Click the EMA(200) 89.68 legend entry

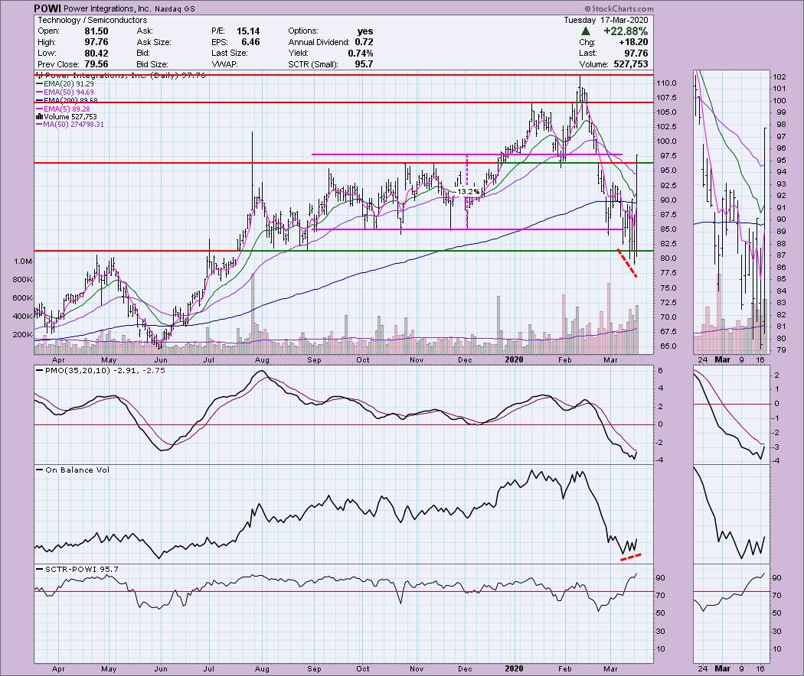(x=66, y=100)
